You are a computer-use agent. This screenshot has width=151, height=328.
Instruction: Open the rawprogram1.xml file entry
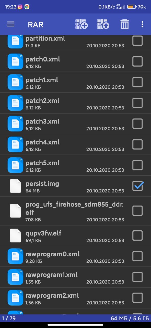coord(75,277)
